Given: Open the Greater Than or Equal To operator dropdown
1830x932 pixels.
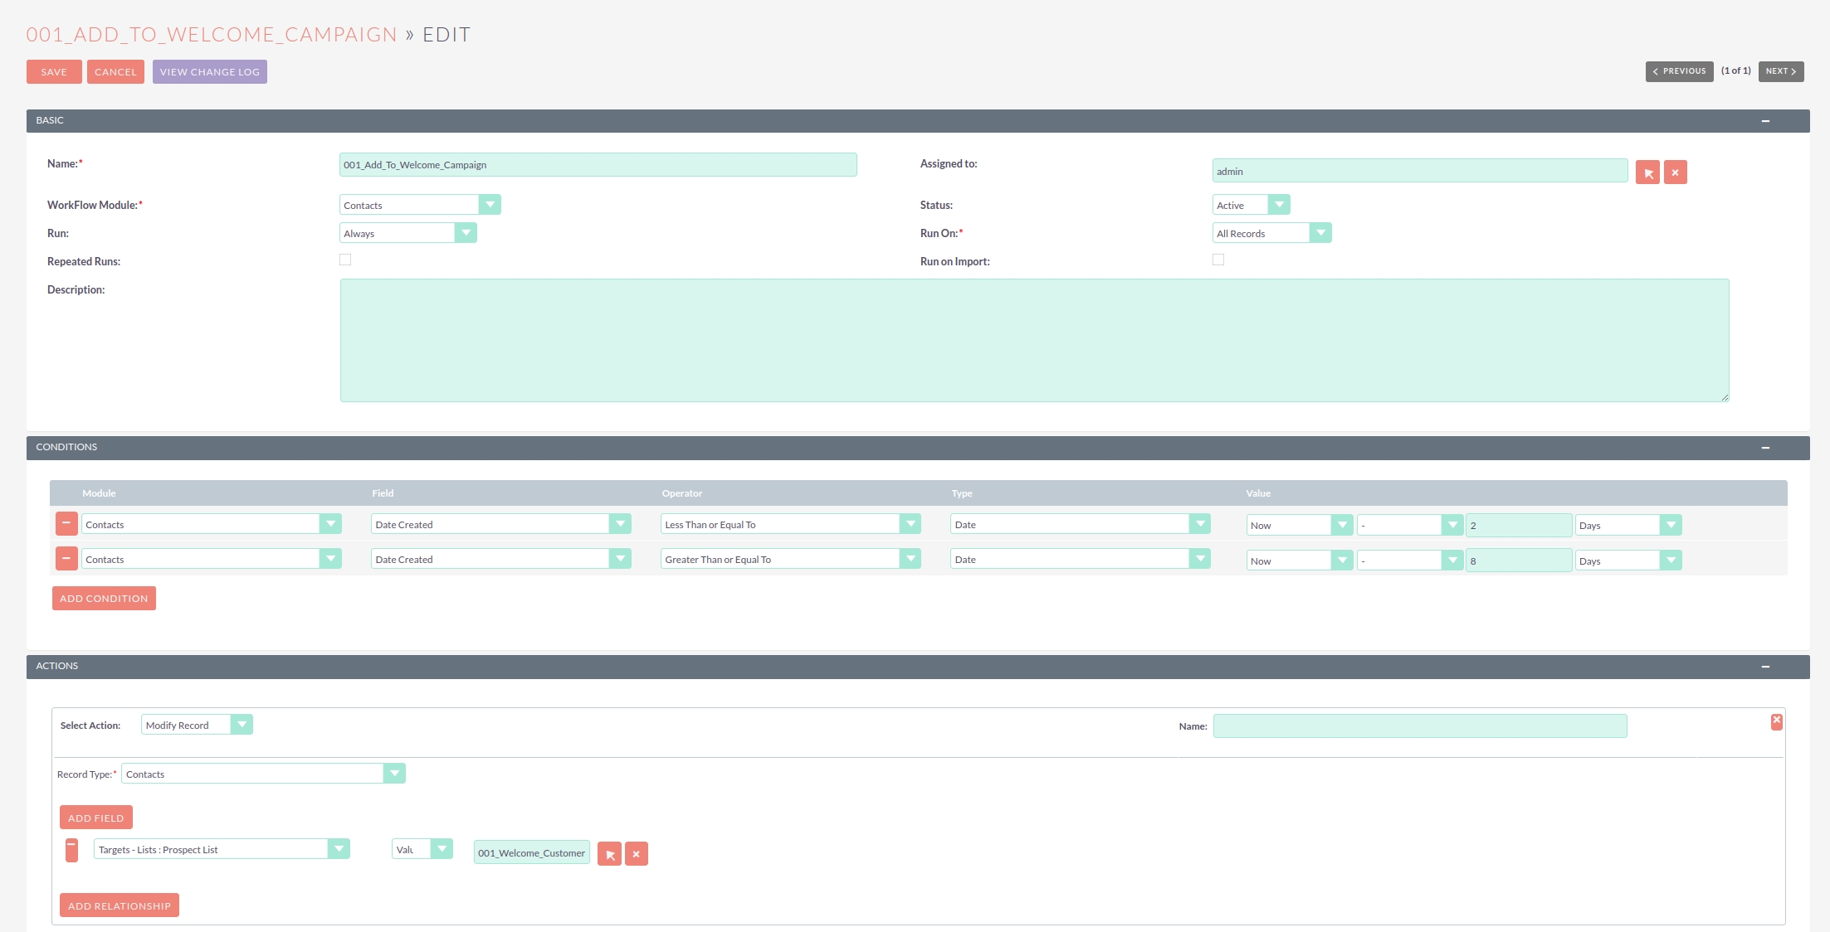Looking at the screenshot, I should point(790,559).
